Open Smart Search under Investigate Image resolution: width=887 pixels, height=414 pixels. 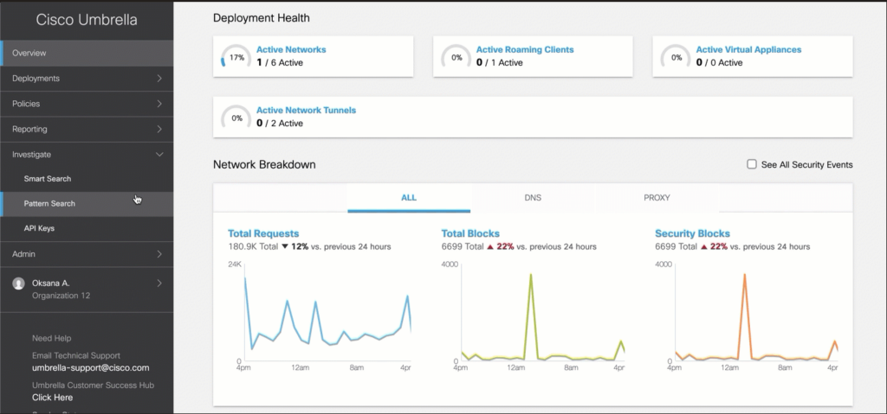click(48, 179)
